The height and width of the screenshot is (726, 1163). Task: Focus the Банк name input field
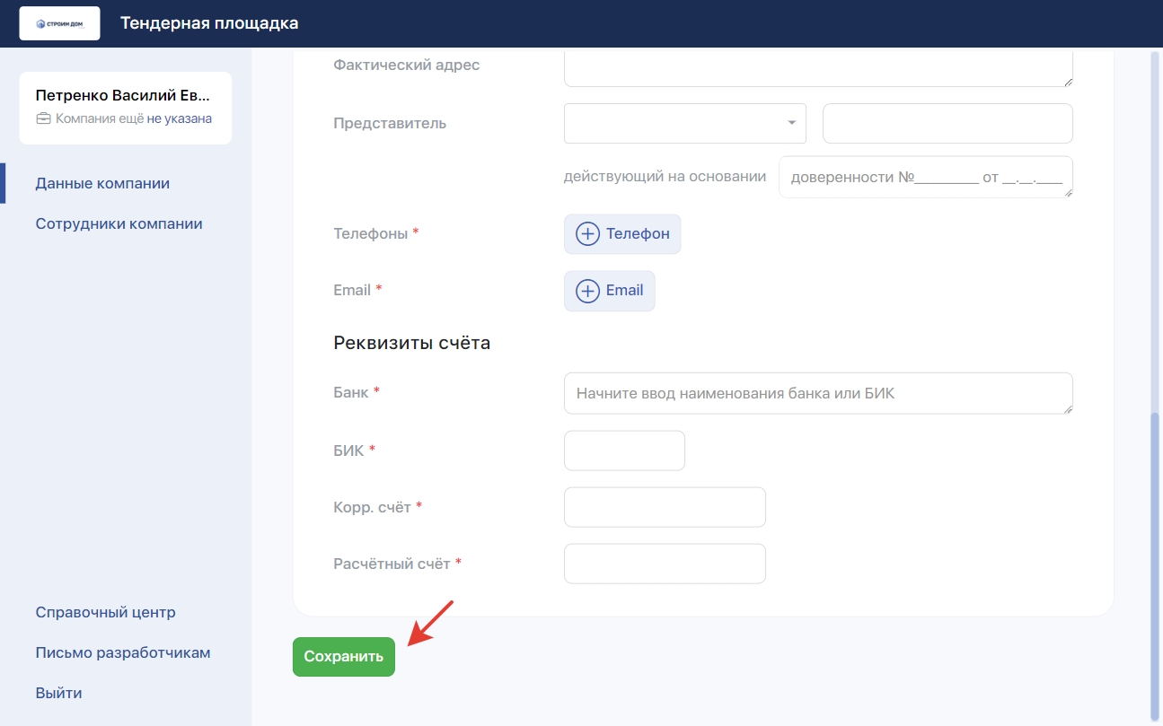pyautogui.click(x=817, y=393)
